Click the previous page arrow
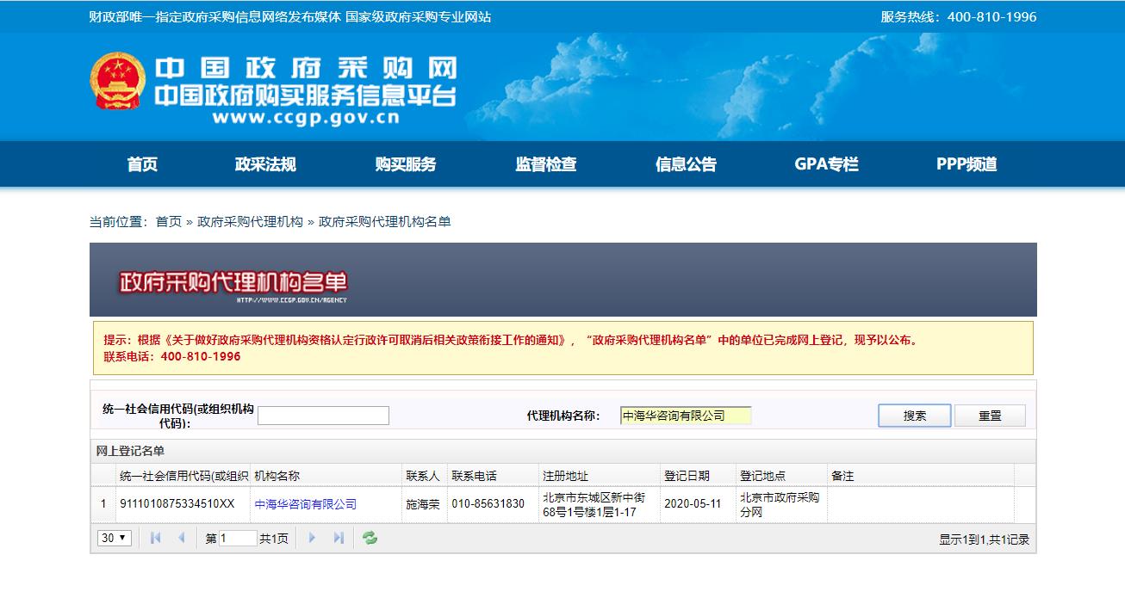The image size is (1125, 604). [182, 538]
